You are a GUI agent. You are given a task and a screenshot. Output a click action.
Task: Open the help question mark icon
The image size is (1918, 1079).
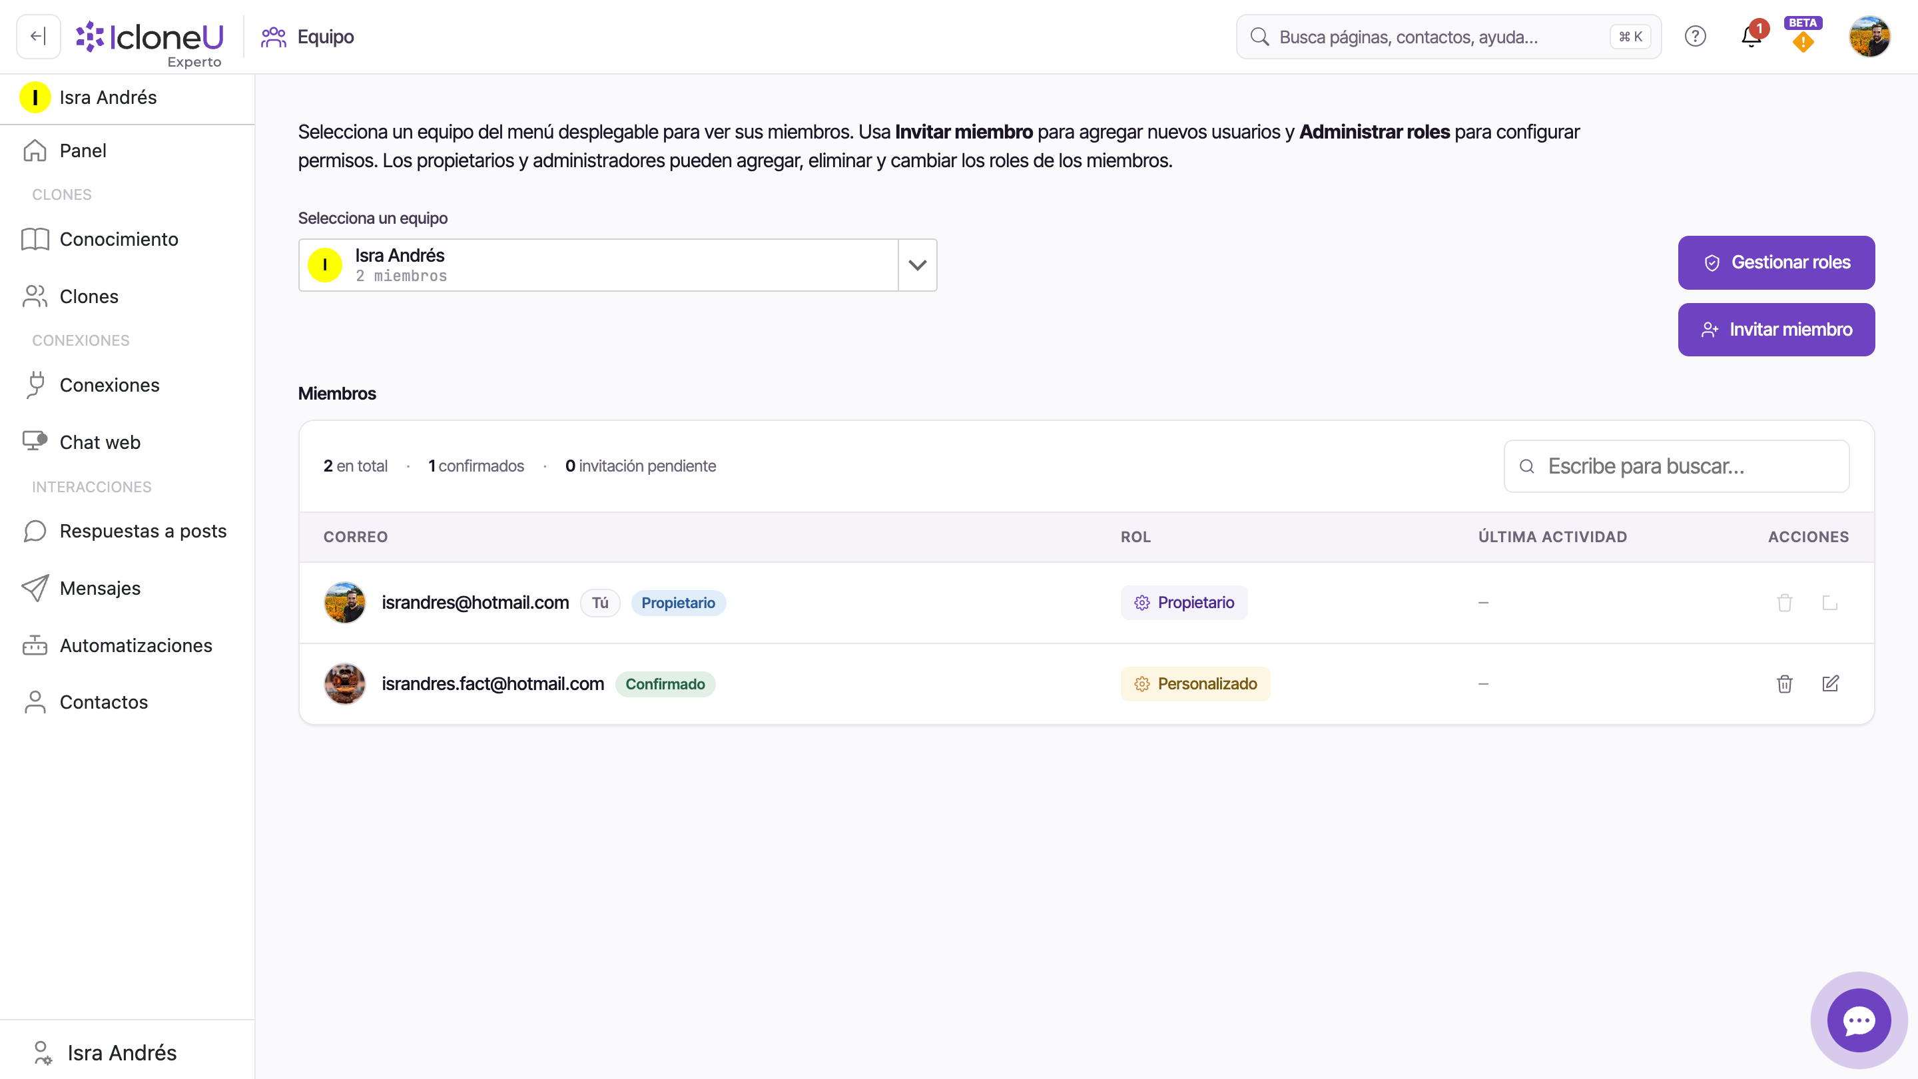coord(1696,37)
